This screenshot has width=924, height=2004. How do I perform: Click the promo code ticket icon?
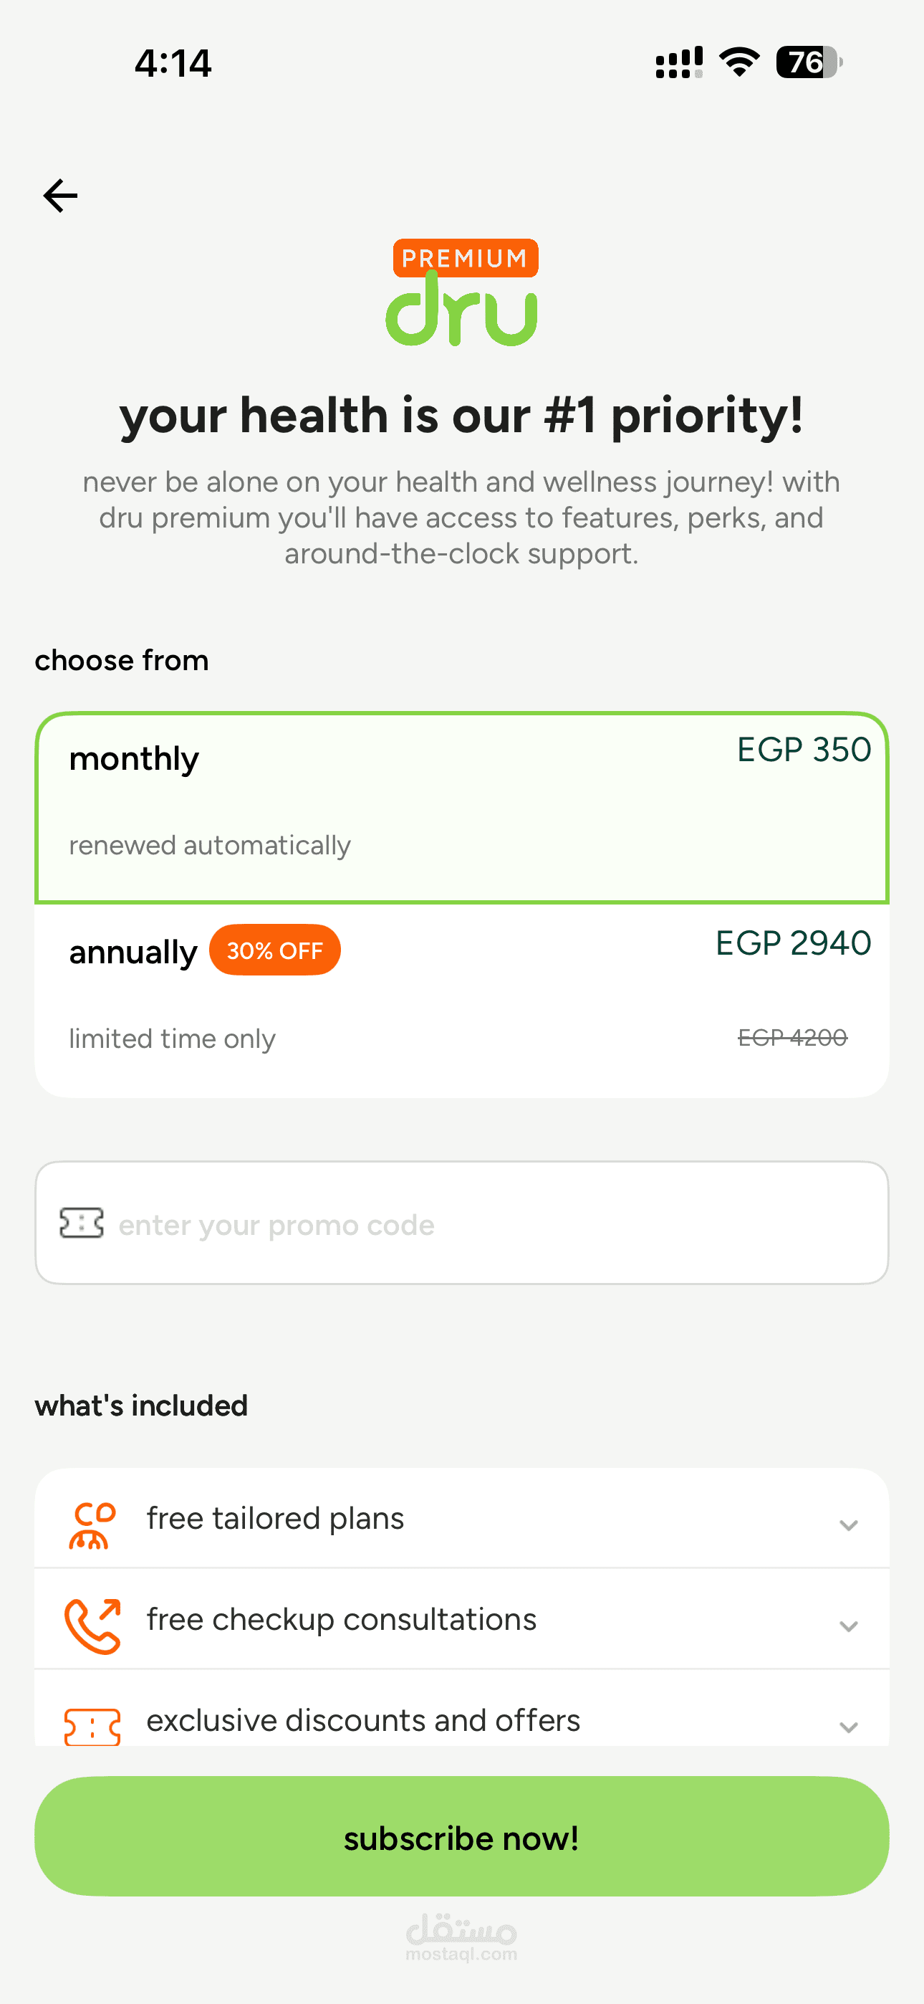click(82, 1223)
